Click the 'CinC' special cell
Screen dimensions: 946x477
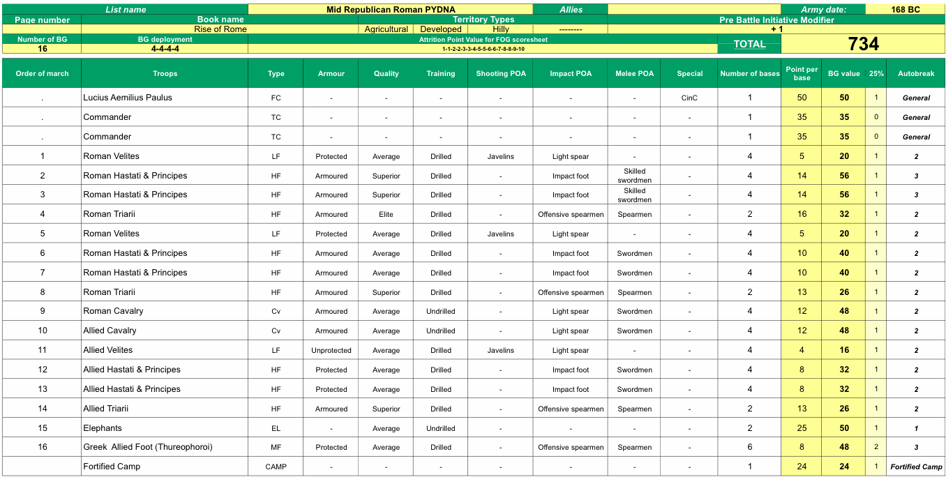coord(689,98)
